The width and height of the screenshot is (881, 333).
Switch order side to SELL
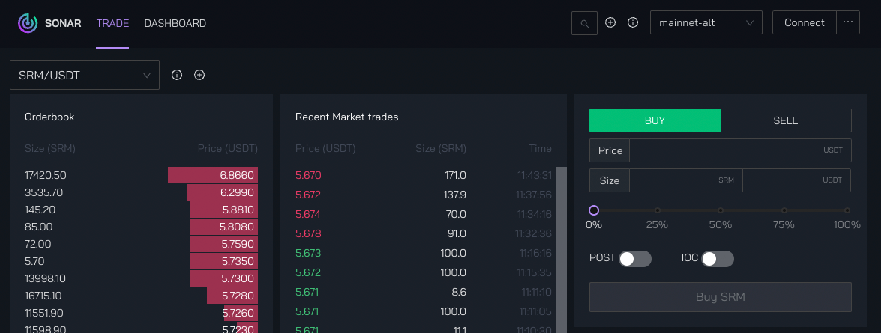[785, 120]
